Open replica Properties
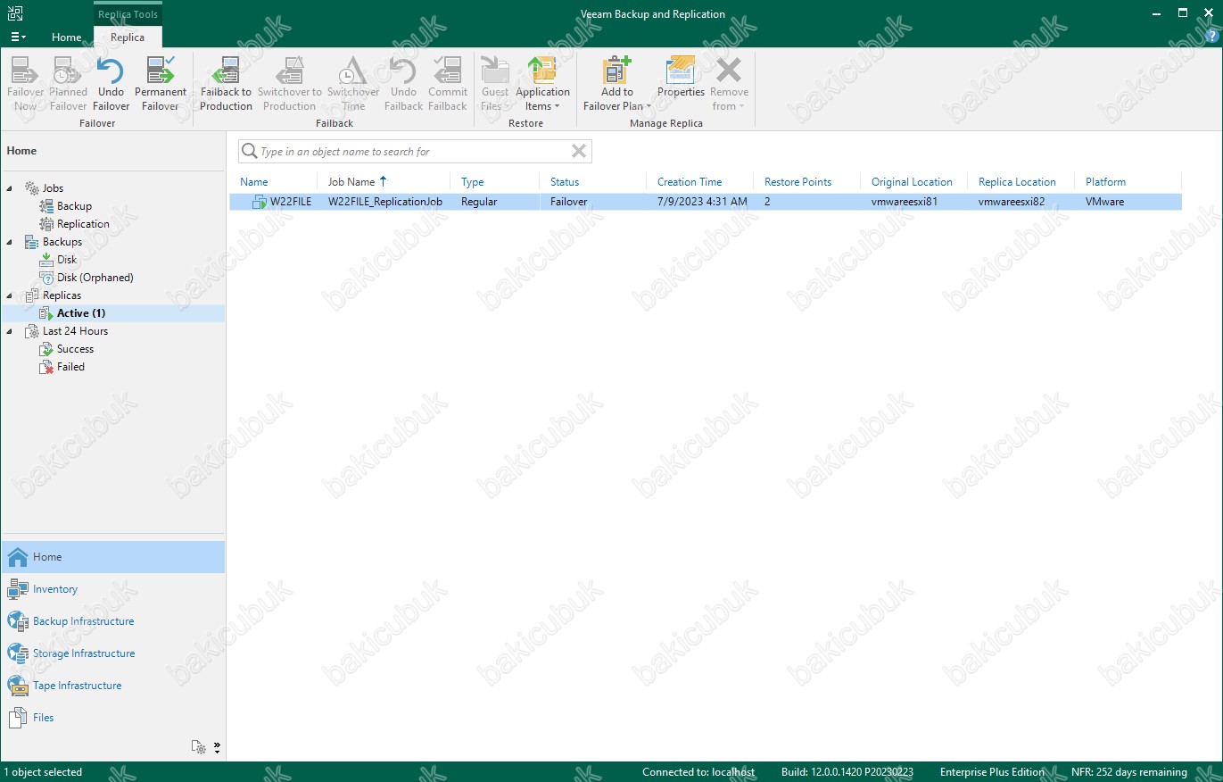The image size is (1223, 782). tap(681, 77)
